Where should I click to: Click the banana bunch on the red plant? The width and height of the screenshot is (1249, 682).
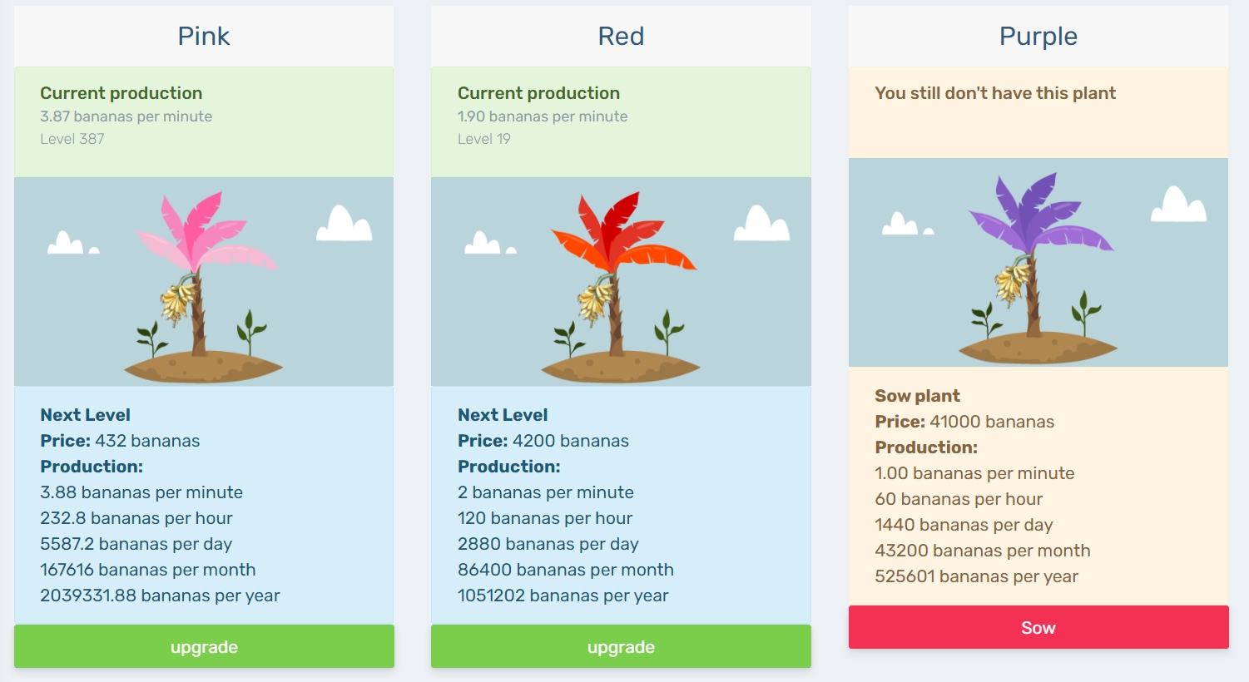coord(595,300)
